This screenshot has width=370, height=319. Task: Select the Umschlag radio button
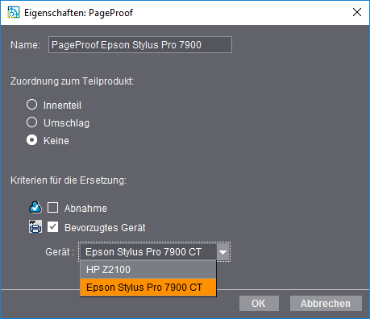coord(31,122)
